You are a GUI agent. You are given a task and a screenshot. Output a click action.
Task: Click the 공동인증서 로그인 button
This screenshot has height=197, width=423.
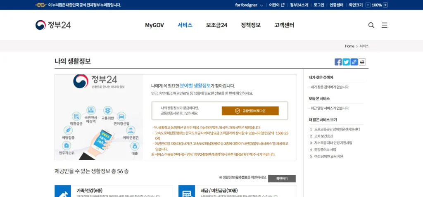pos(250,111)
